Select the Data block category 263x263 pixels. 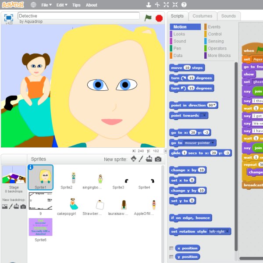pos(178,56)
